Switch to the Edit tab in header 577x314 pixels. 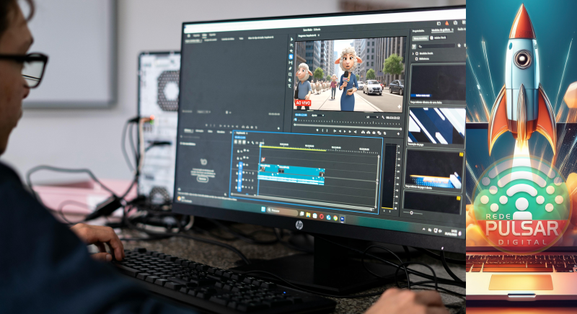click(x=204, y=35)
